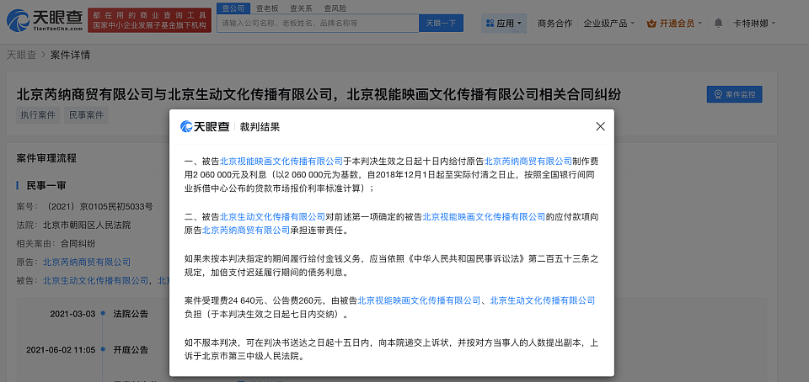Select the 查公司 search tab

(233, 8)
